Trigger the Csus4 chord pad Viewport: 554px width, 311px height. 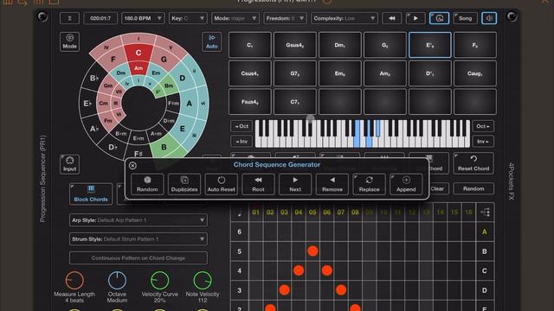tap(250, 73)
